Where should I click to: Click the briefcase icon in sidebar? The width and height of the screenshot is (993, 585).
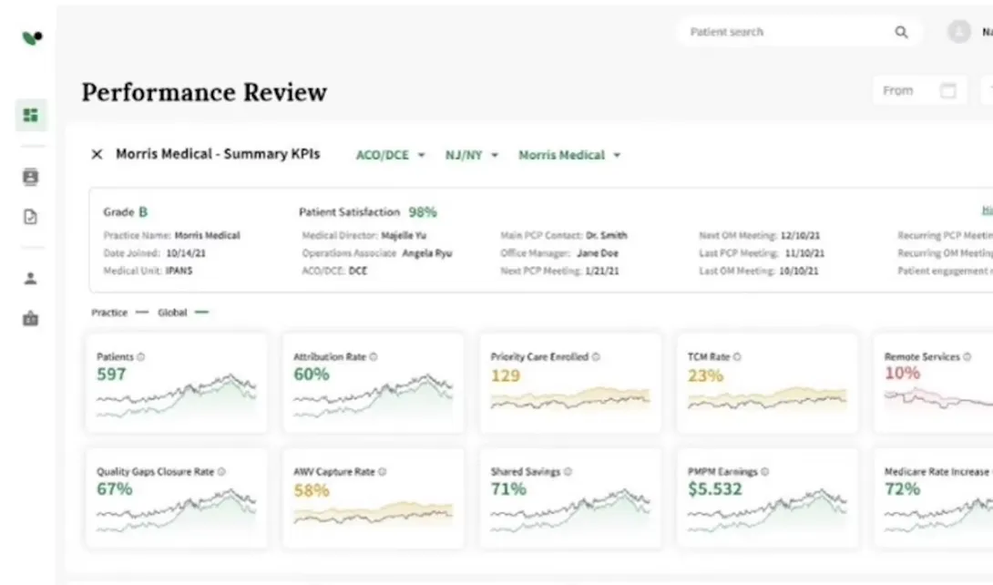click(31, 319)
